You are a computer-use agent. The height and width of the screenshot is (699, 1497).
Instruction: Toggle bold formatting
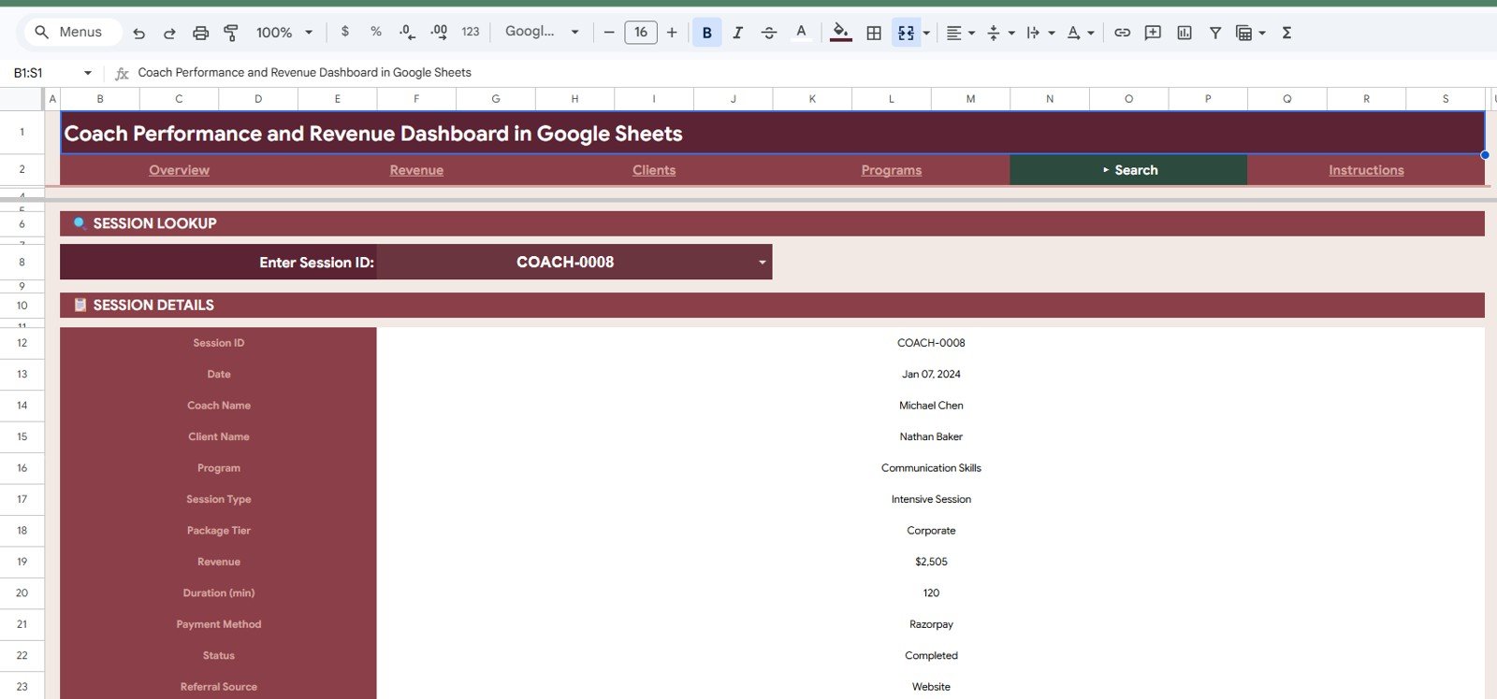706,33
